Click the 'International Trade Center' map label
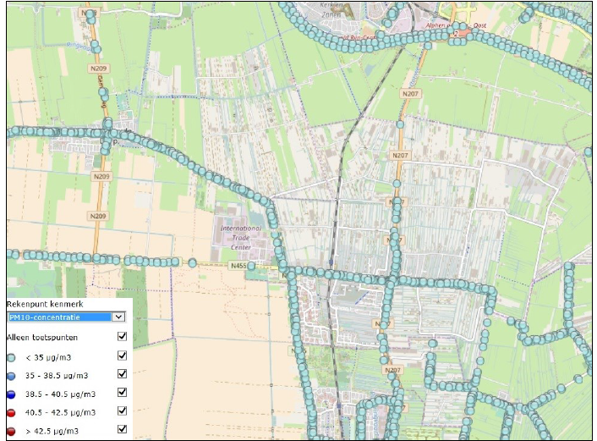The height and width of the screenshot is (441, 597). tap(241, 234)
